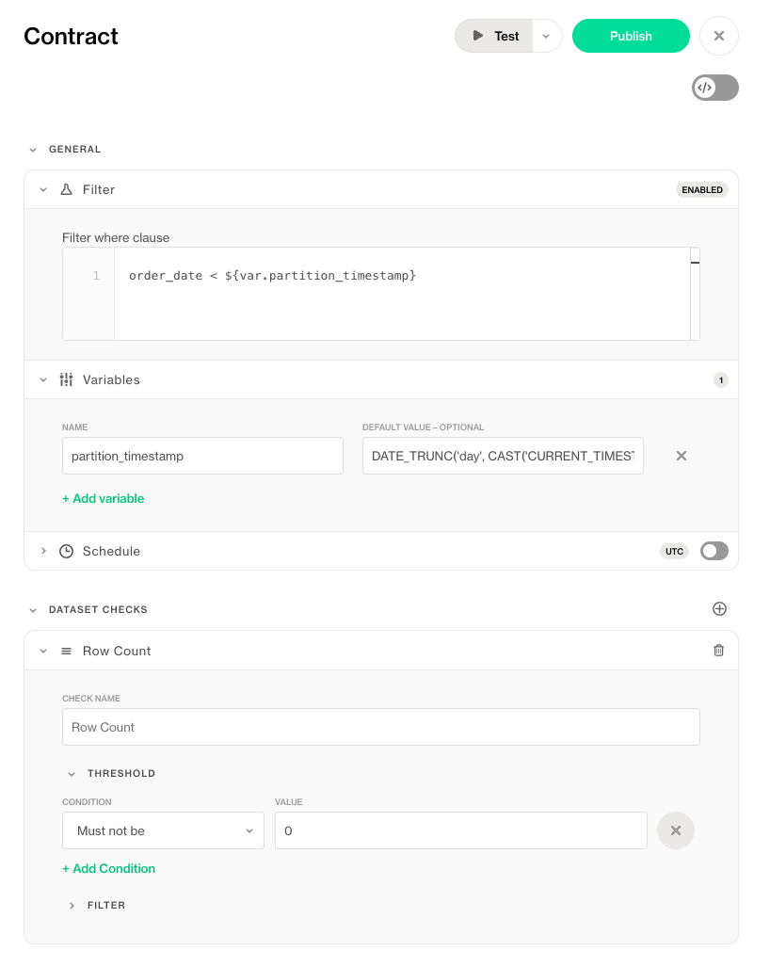
Task: Toggle the code view switch
Action: [714, 88]
